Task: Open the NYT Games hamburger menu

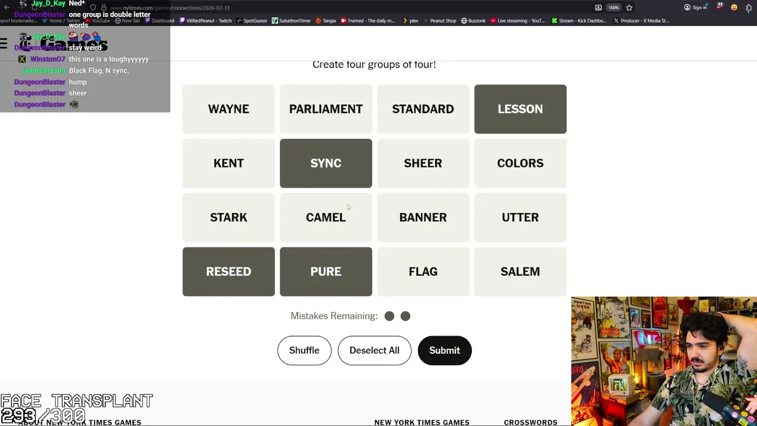Action: (x=4, y=43)
